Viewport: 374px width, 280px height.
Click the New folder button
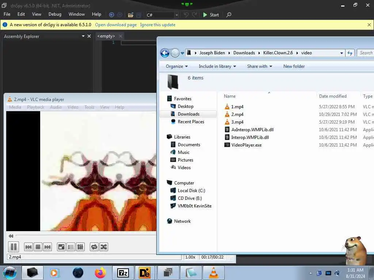pyautogui.click(x=294, y=66)
